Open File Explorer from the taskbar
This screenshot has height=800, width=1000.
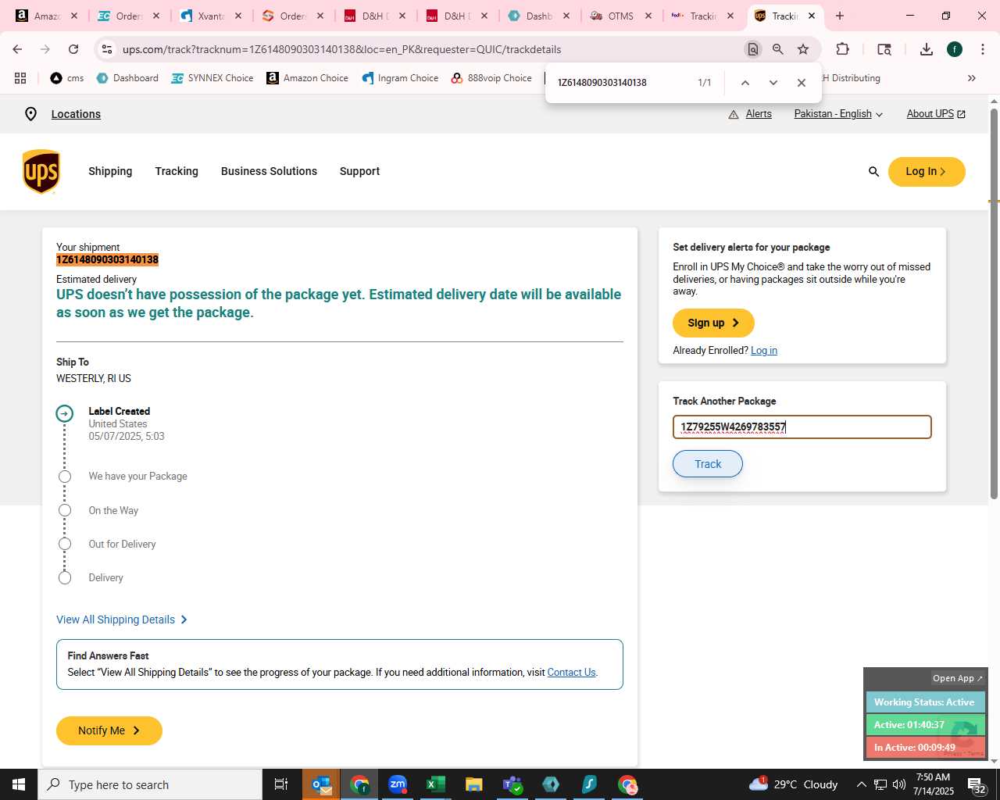[474, 784]
